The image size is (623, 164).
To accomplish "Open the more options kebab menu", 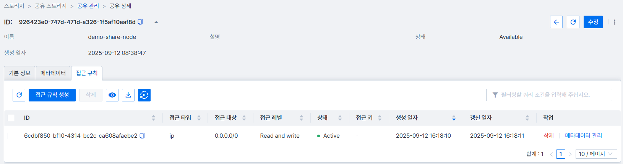I will (x=615, y=22).
